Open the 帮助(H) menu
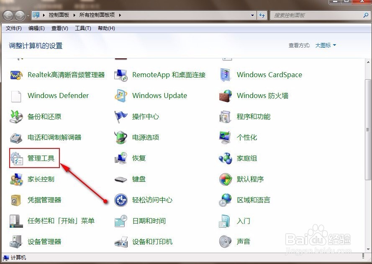The height and width of the screenshot is (264, 372). click(107, 28)
